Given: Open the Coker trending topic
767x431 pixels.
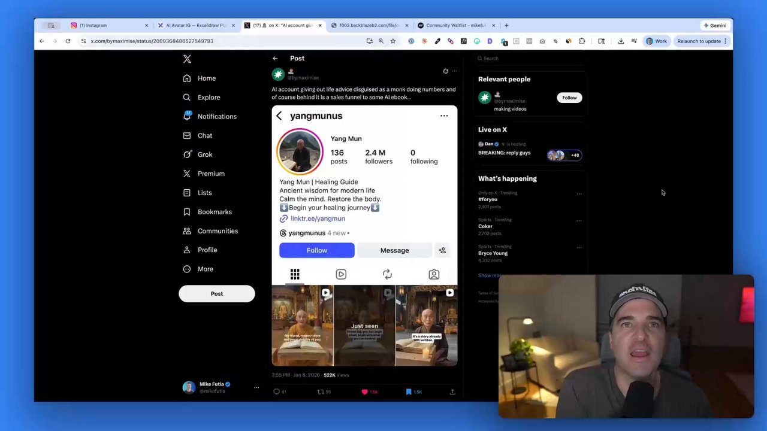Looking at the screenshot, I should click(x=485, y=226).
